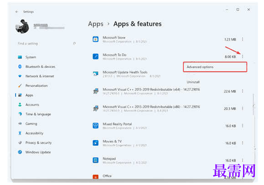
Task: Open more options for Mixed Reality Portal
Action: tap(243, 126)
